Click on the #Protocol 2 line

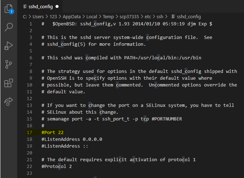coord(57,167)
